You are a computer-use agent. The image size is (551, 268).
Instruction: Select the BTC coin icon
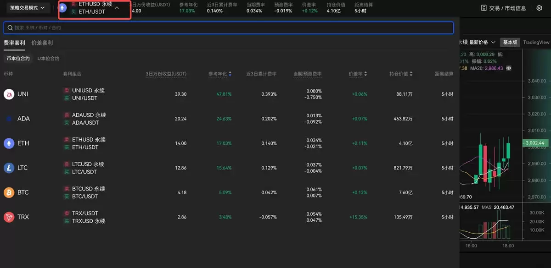[x=8, y=192]
